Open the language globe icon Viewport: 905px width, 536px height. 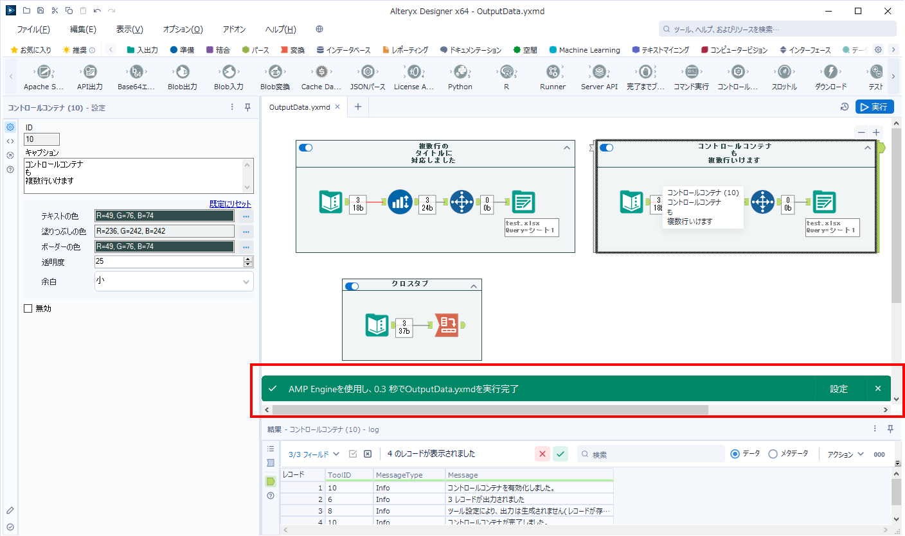coord(319,30)
